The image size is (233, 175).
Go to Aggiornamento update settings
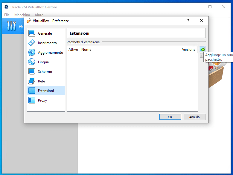50,53
